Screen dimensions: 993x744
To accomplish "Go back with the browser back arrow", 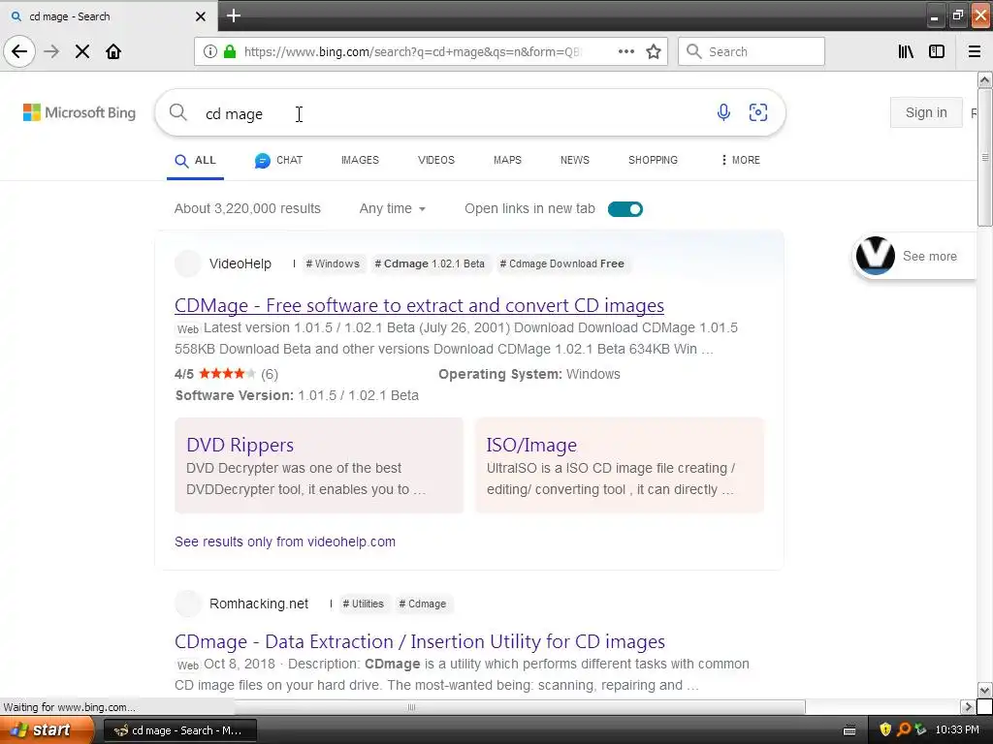I will [19, 51].
